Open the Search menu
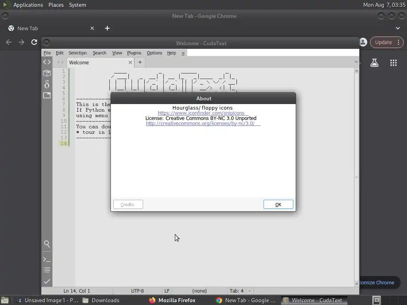Screen dimensions: 407x305 [99, 53]
